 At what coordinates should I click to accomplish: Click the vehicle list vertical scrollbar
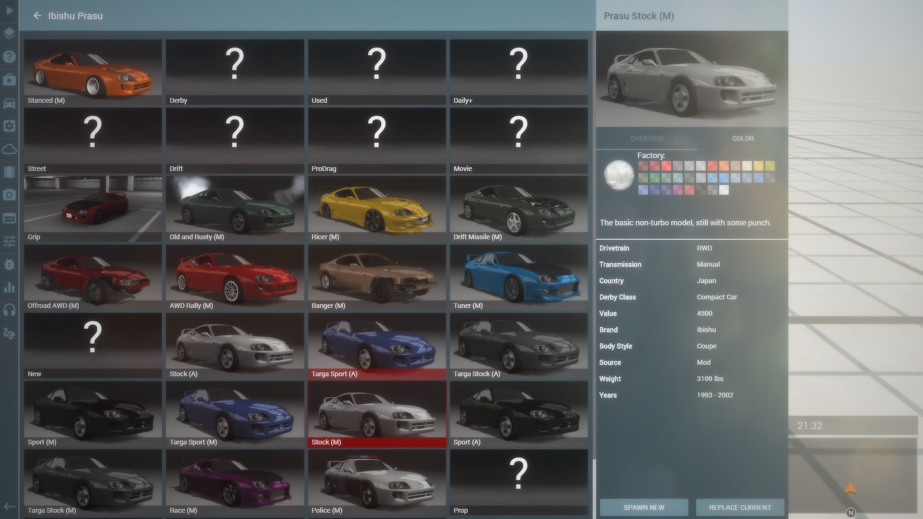594,489
